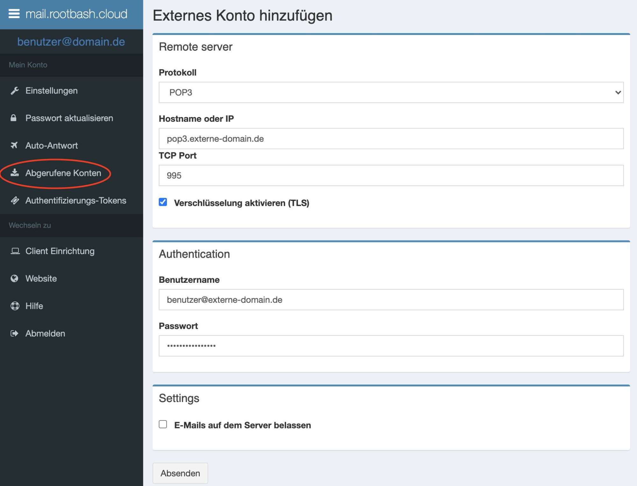Click the download icon for Abgerufene Konten
This screenshot has height=486, width=637.
14,173
